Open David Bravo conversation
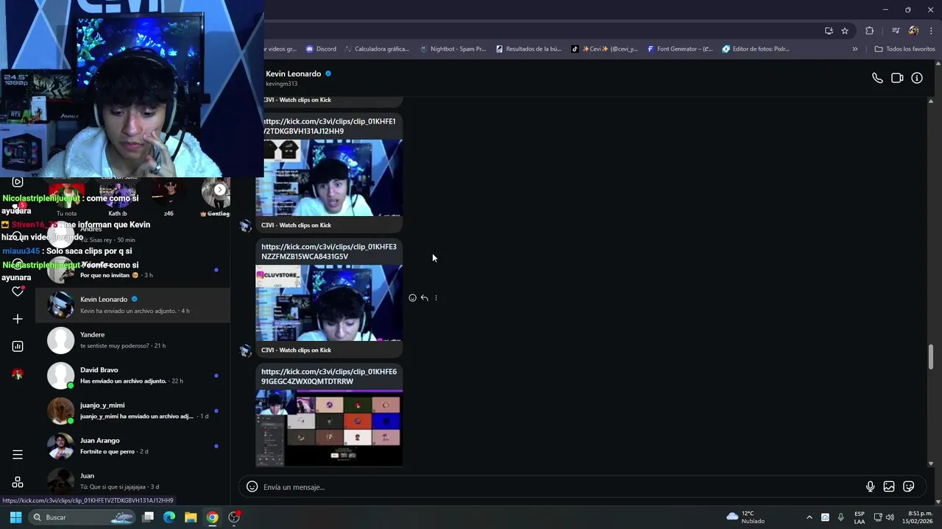Image resolution: width=942 pixels, height=529 pixels. (x=133, y=375)
